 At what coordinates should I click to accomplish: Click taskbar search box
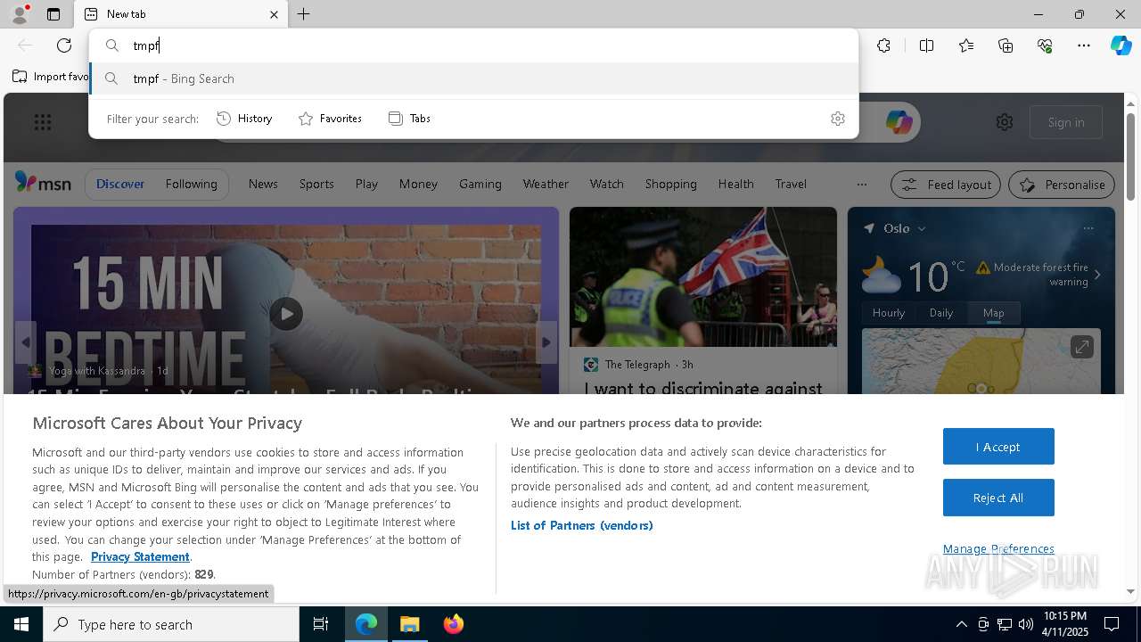coord(171,624)
